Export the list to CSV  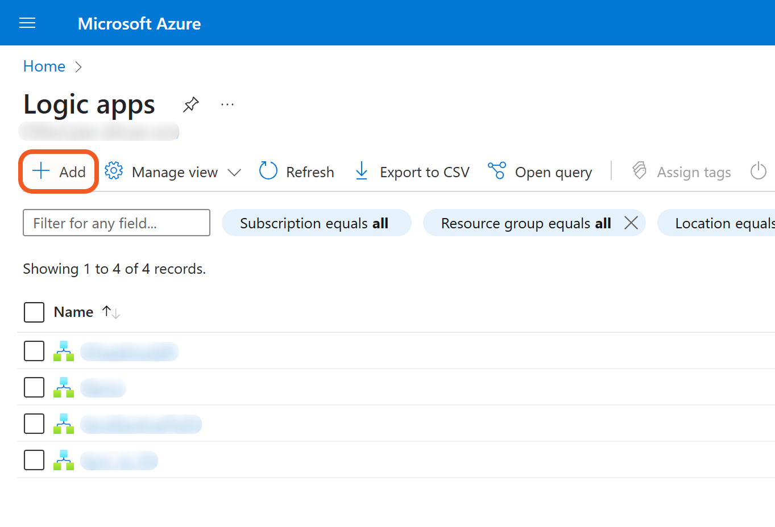[412, 172]
